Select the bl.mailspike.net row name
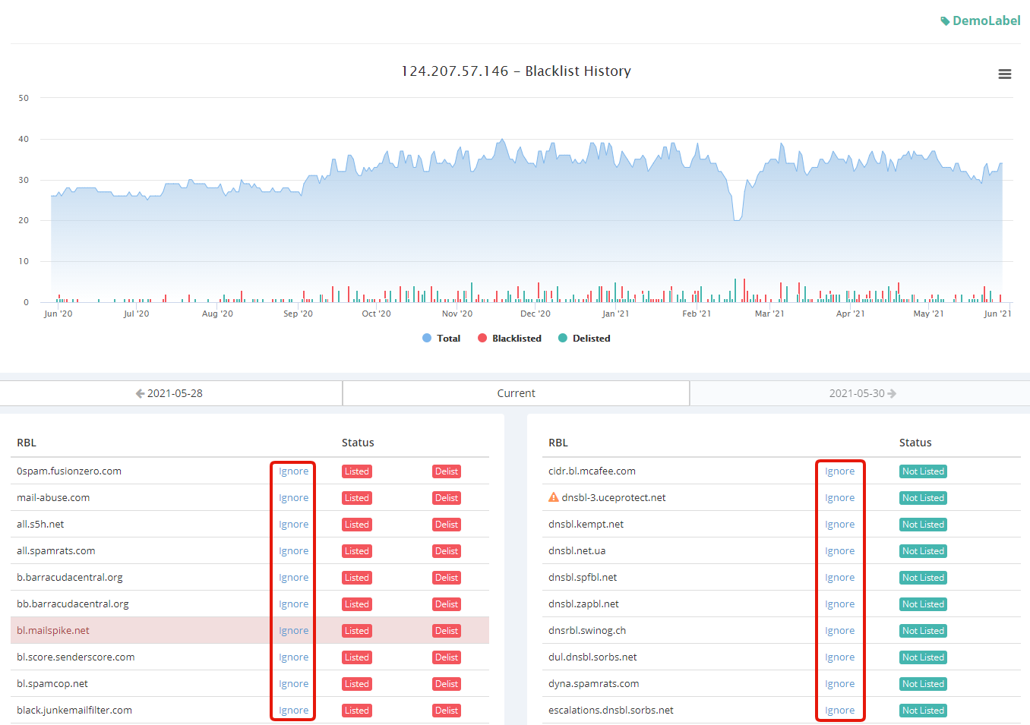Image resolution: width=1030 pixels, height=725 pixels. [x=53, y=631]
